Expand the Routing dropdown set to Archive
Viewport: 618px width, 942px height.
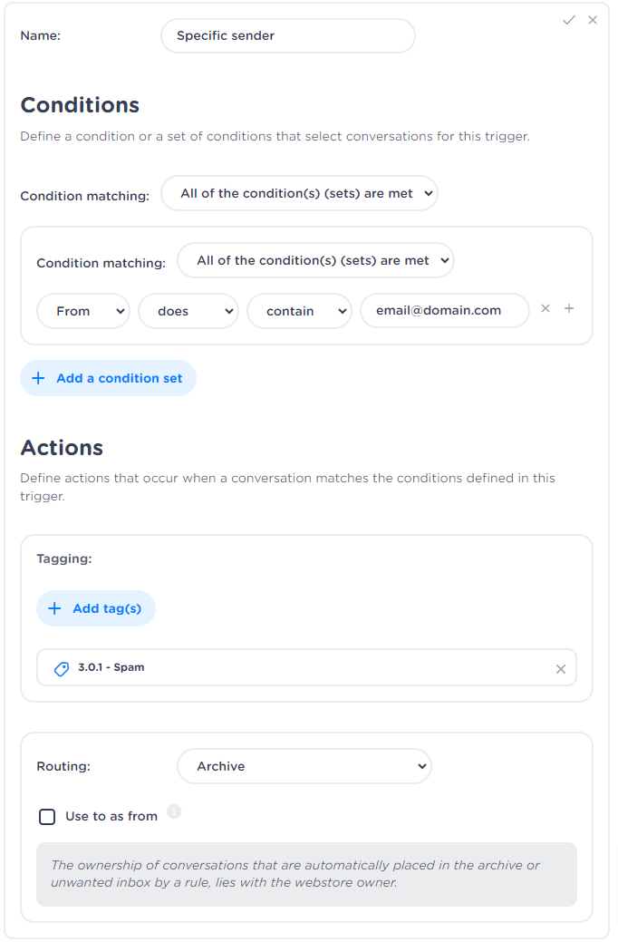[304, 766]
